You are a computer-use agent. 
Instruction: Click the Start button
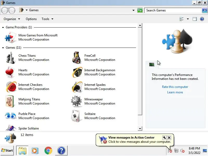tap(7, 151)
